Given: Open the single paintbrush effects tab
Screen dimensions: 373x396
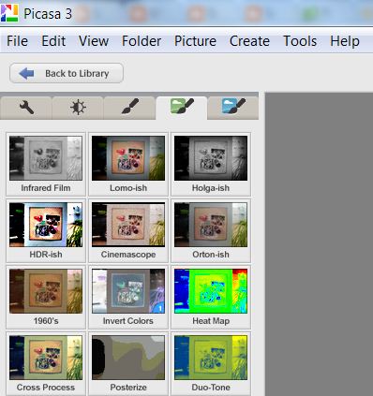Looking at the screenshot, I should coord(129,108).
